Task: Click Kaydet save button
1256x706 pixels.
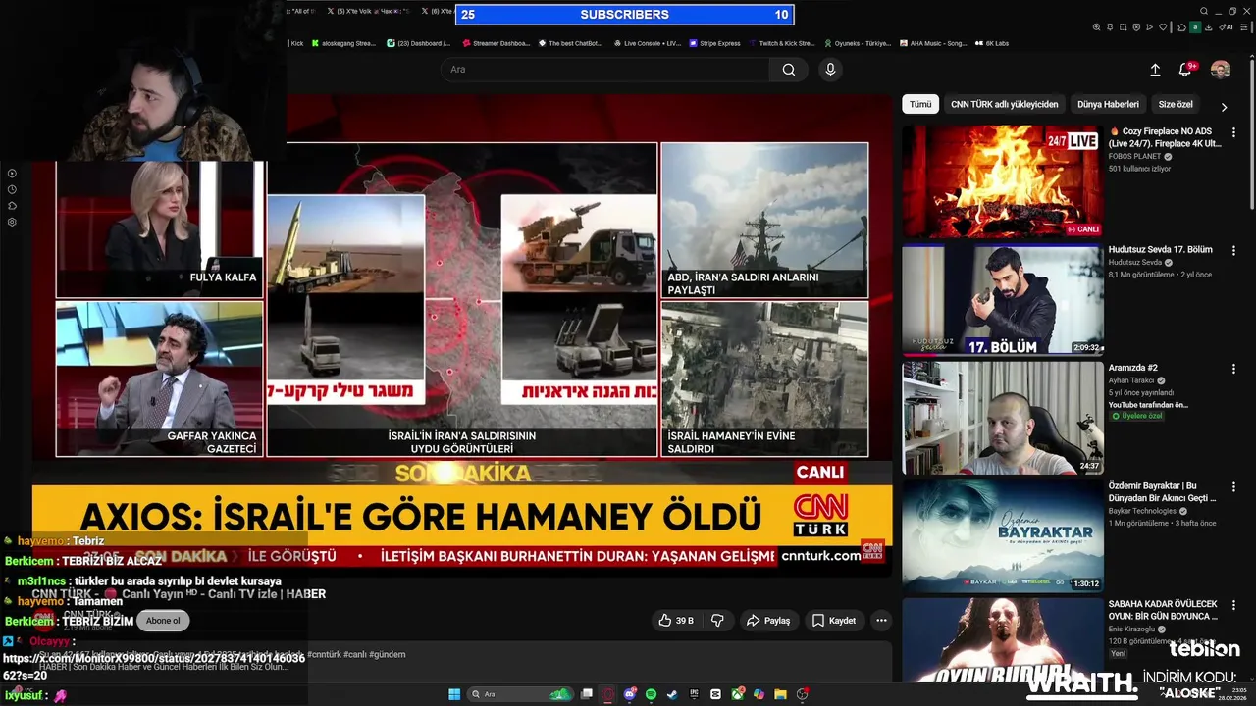Action: pos(834,621)
